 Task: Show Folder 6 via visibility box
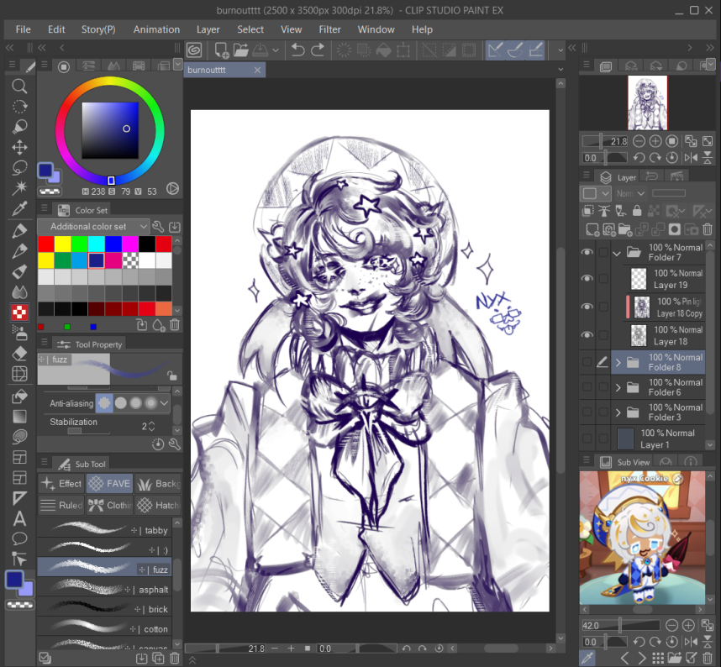click(587, 387)
